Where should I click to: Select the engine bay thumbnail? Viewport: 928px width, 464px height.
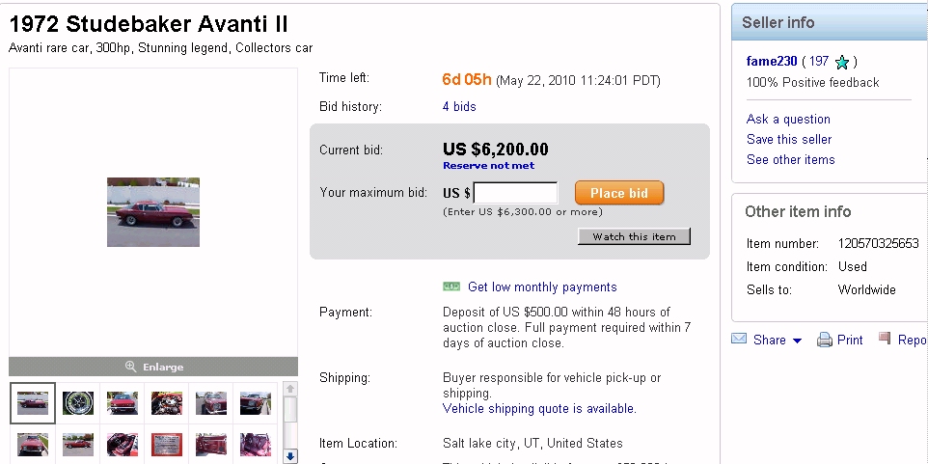[x=167, y=403]
